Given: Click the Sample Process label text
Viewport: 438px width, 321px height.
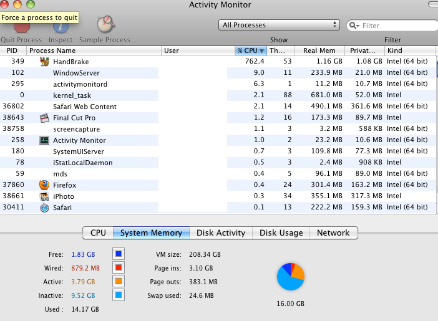Looking at the screenshot, I should [104, 40].
